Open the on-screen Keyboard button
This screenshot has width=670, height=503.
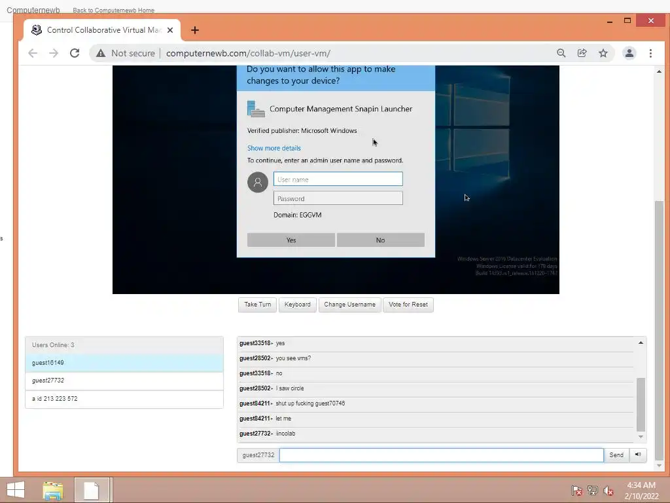(298, 305)
